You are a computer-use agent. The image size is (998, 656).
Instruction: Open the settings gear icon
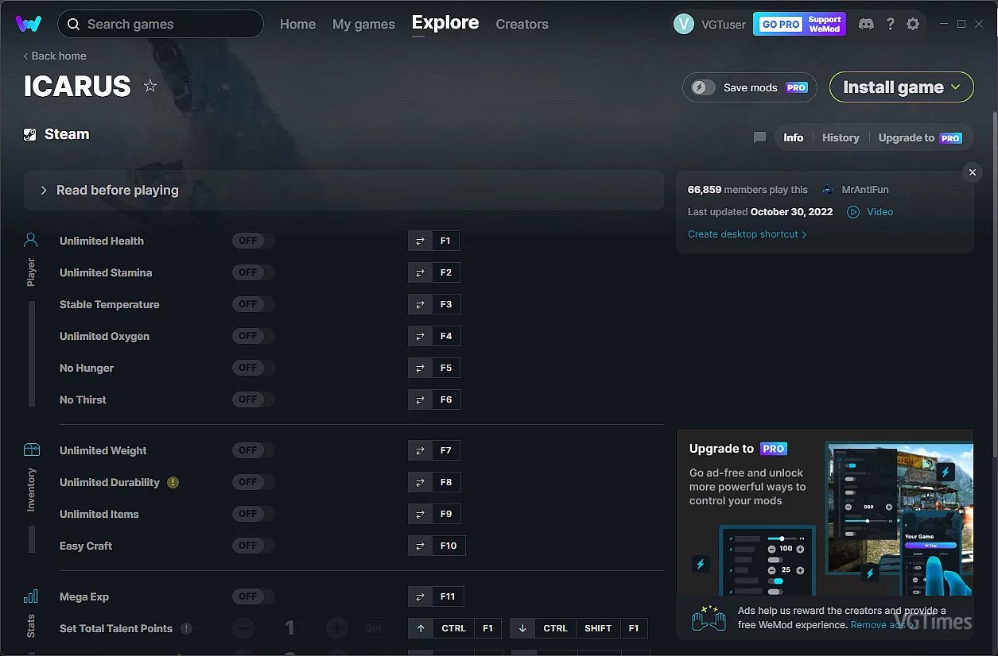[x=913, y=24]
